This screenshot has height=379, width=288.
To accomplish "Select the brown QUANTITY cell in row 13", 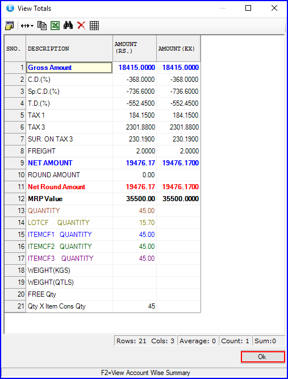I will [69, 211].
